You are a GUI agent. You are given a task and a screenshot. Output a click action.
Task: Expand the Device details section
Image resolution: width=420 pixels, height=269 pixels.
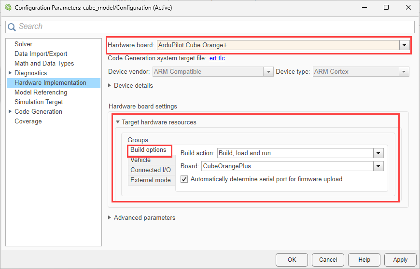pyautogui.click(x=110, y=85)
